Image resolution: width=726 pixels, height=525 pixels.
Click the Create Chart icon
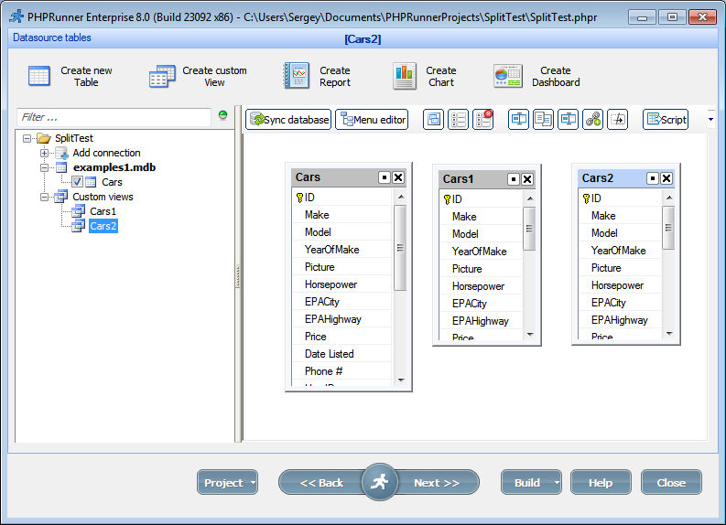[x=405, y=76]
